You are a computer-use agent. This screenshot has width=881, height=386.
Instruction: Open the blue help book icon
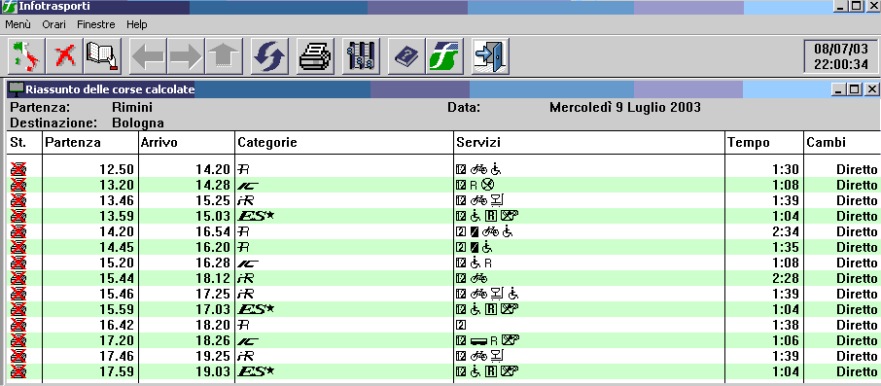[406, 56]
